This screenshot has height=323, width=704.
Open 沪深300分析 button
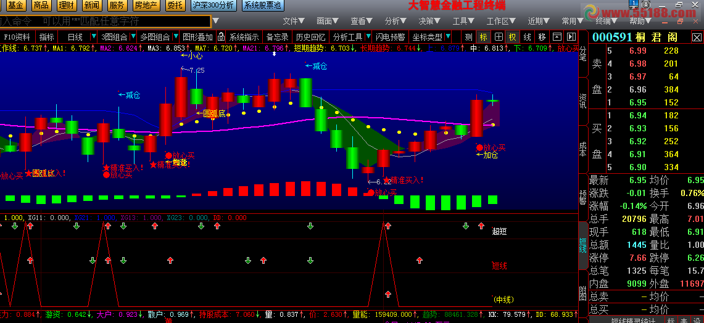[213, 6]
